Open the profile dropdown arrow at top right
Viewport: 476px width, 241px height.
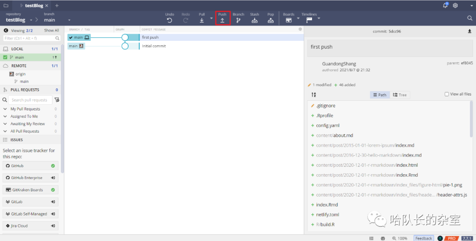coord(472,5)
